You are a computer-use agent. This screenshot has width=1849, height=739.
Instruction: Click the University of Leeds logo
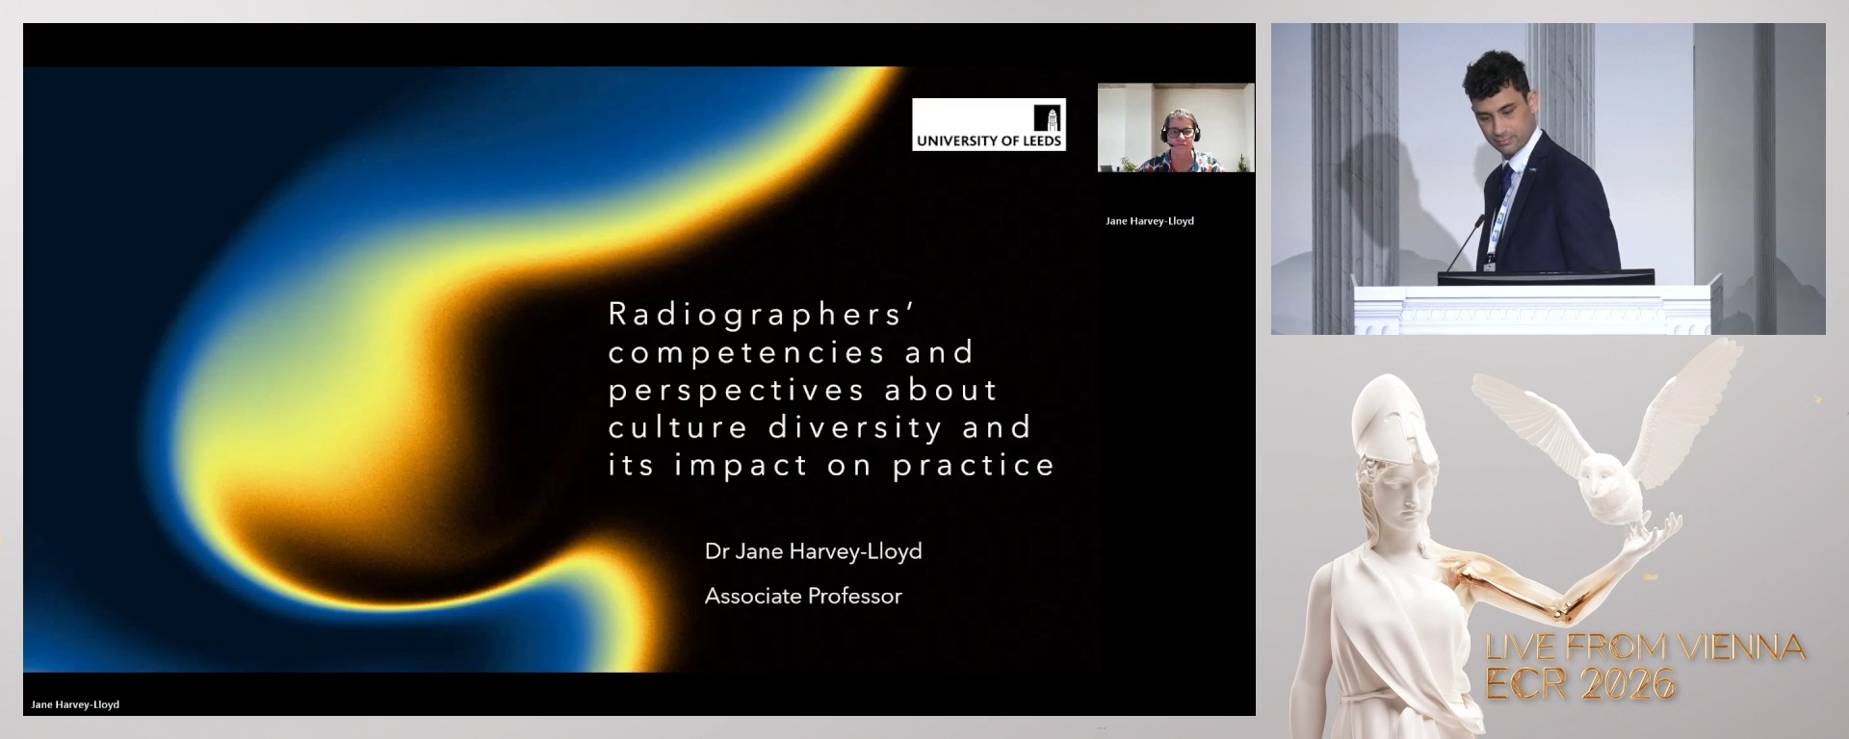pyautogui.click(x=989, y=124)
